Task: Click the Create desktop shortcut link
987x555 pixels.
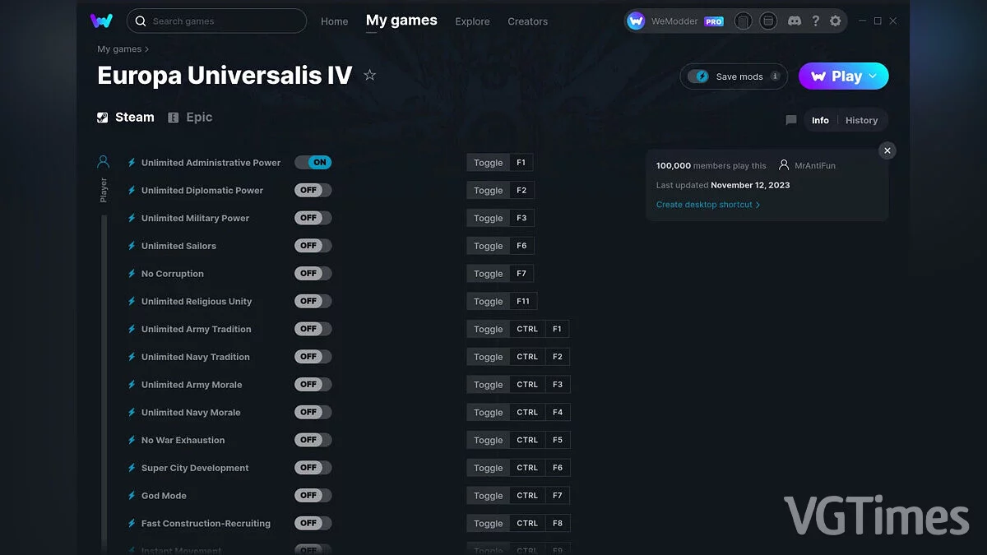Action: pyautogui.click(x=705, y=204)
